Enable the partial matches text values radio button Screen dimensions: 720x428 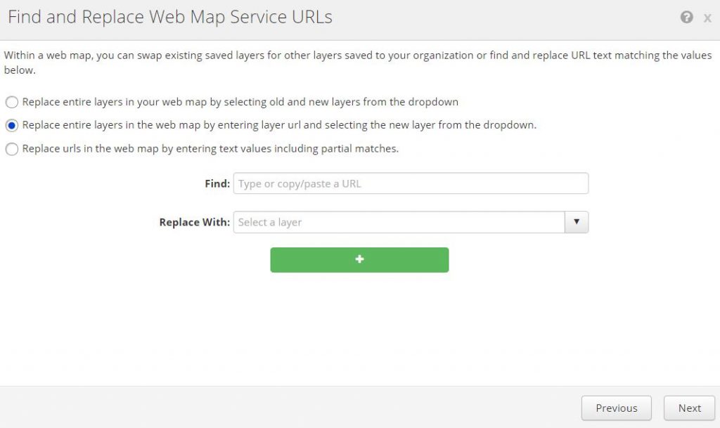[12, 149]
